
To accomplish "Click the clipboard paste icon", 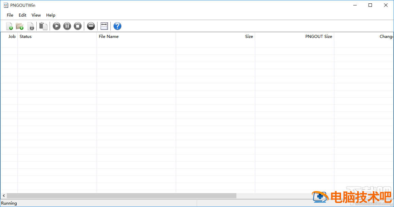I will tap(43, 26).
